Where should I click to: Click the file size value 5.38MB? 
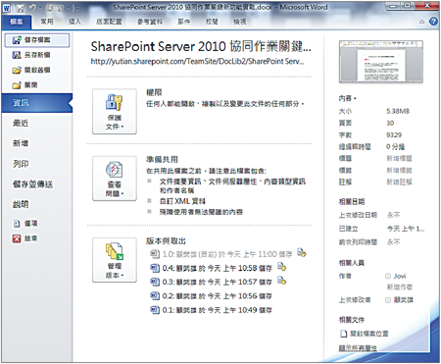point(398,111)
